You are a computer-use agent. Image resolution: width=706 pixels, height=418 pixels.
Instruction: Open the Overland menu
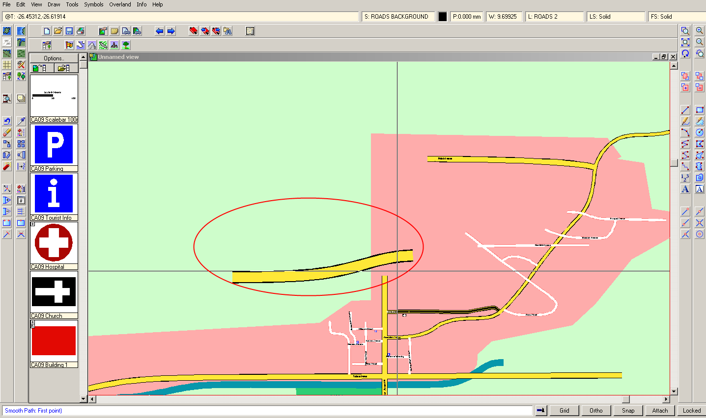coord(120,4)
